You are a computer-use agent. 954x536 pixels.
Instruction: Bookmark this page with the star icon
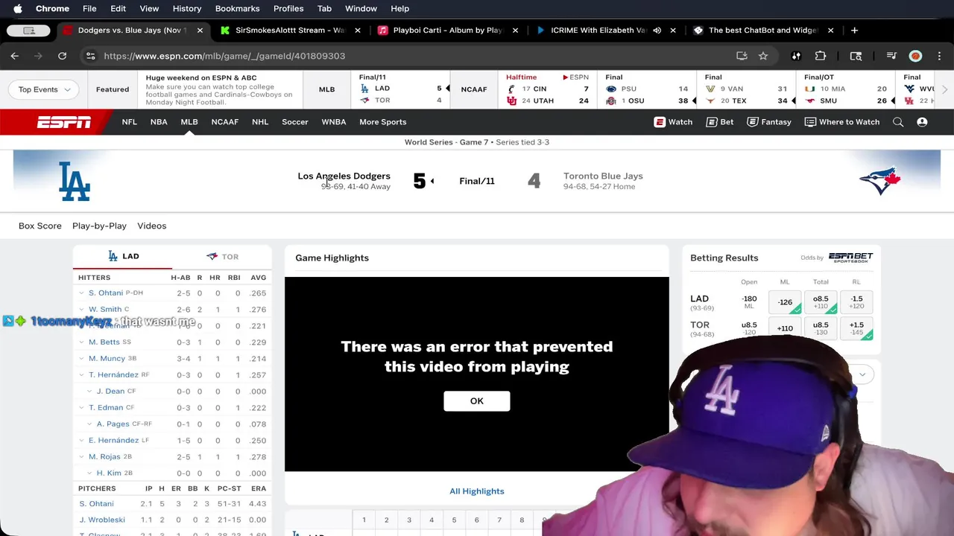(763, 56)
